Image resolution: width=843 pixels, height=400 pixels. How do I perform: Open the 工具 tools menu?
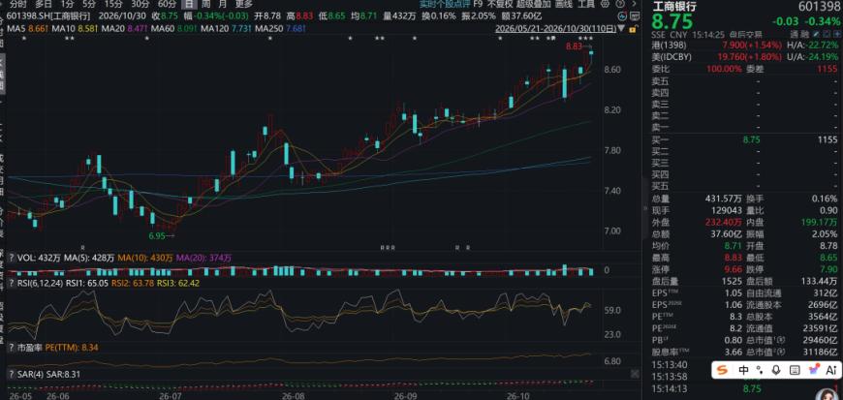tap(586, 4)
